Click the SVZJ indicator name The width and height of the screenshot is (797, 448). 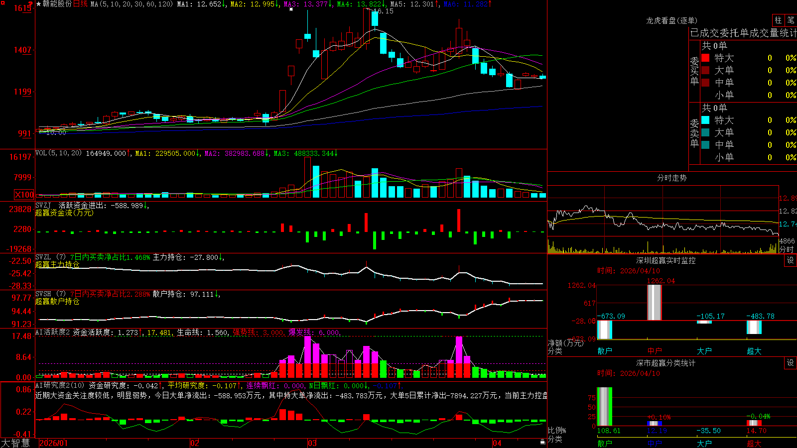(43, 205)
